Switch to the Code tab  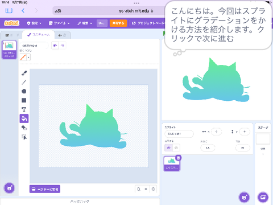tap(11, 35)
